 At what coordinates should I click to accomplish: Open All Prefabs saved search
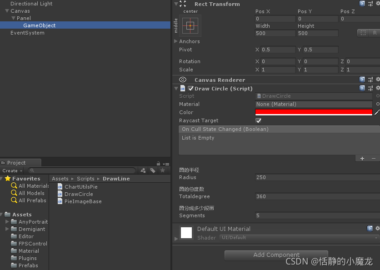click(29, 200)
